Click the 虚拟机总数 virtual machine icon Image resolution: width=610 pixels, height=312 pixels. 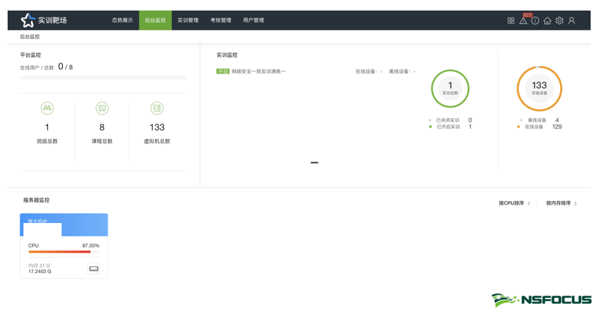[157, 108]
